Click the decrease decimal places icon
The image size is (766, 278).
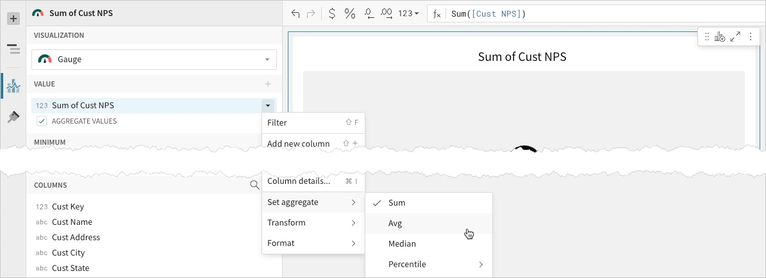[369, 13]
